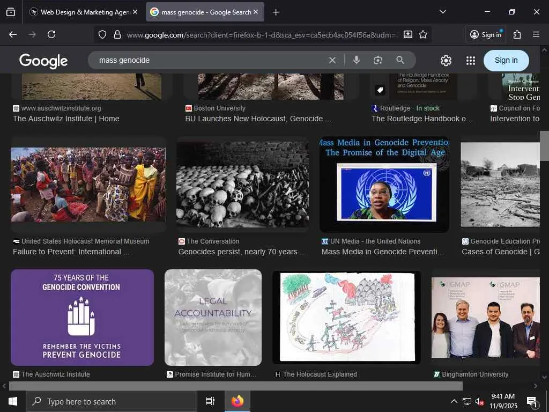The width and height of the screenshot is (549, 412).
Task: Reload the current page
Action: [51, 34]
